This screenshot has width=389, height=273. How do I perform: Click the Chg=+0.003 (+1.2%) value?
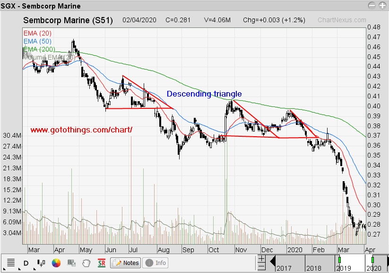pos(274,20)
